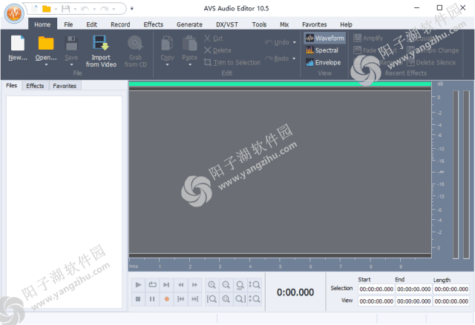Click the View Length time field
This screenshot has width=475, height=325.
pyautogui.click(x=451, y=301)
